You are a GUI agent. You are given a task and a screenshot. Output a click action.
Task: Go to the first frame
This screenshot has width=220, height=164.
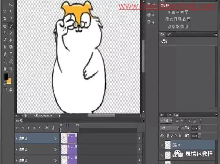click(x=18, y=128)
